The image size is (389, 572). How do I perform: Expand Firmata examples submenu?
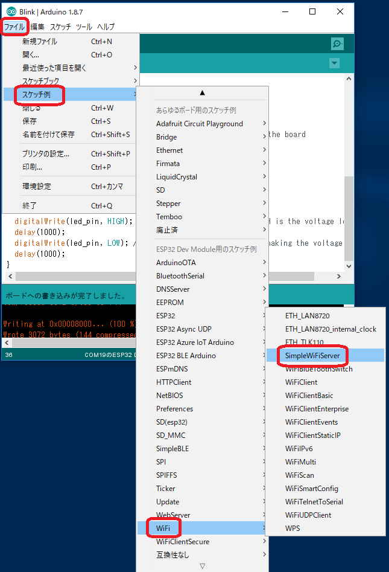pos(203,164)
